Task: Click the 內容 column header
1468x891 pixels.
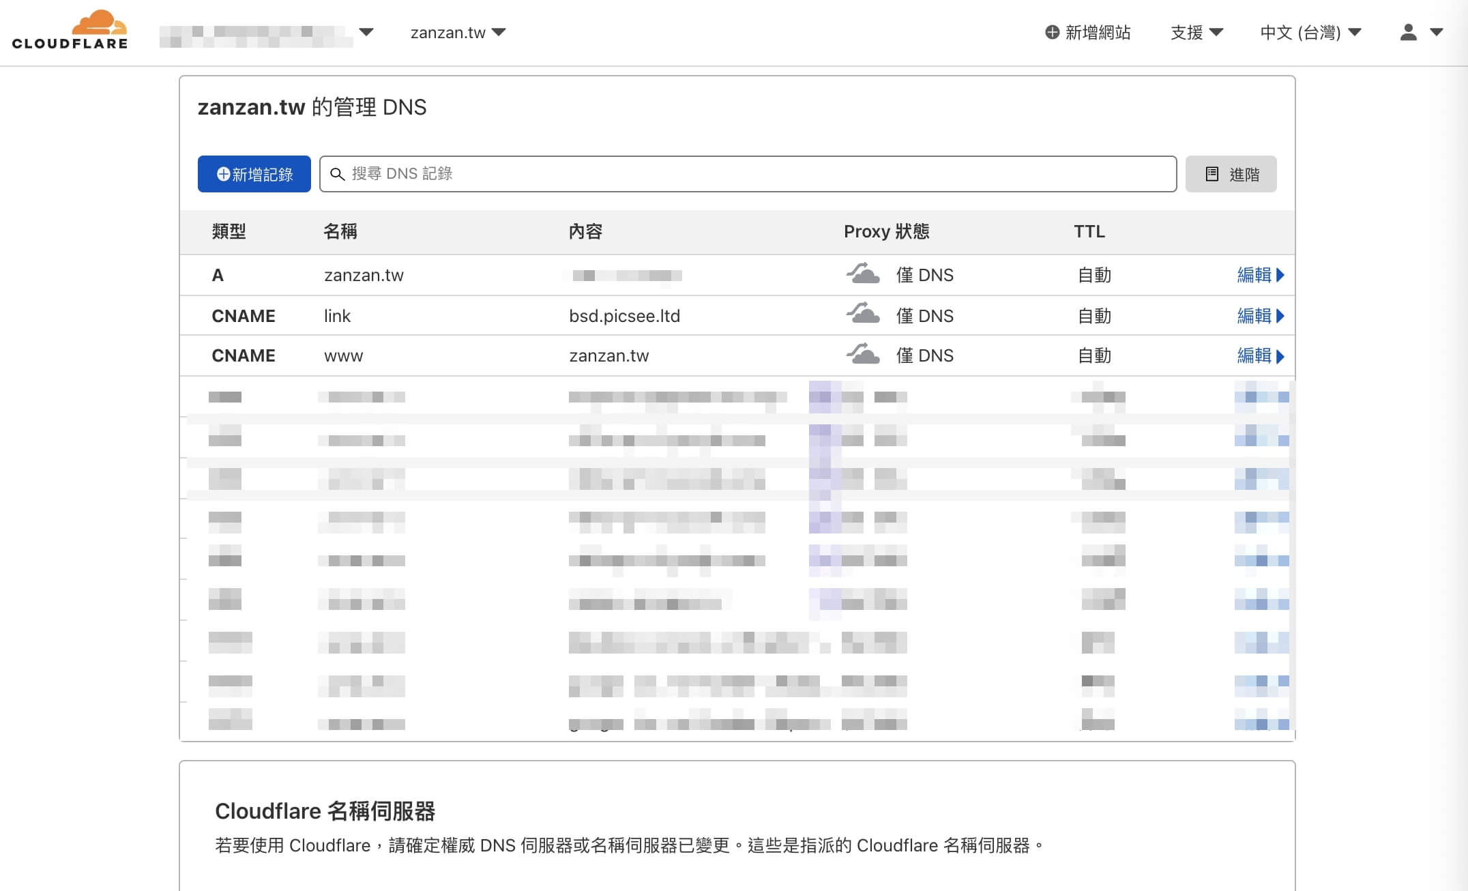Action: coord(586,231)
